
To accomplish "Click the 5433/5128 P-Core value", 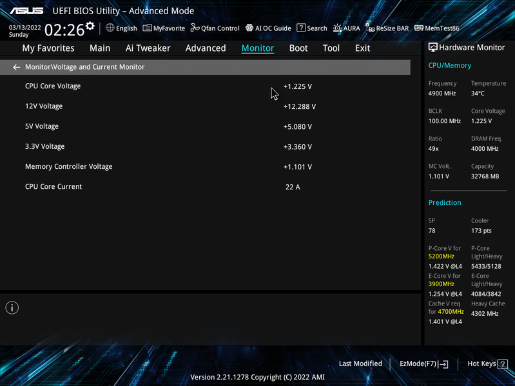I will pos(486,267).
